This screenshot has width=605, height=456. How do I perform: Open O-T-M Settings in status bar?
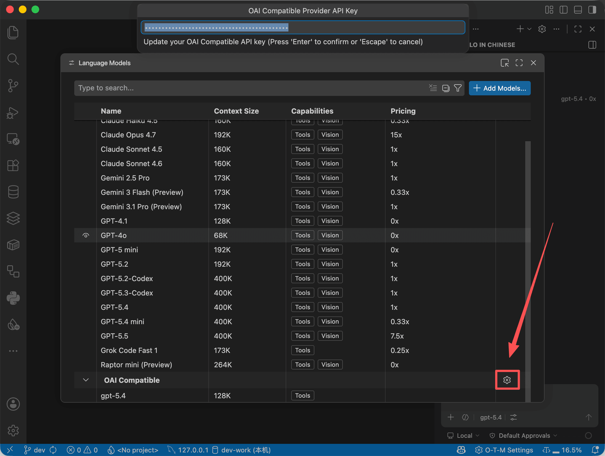click(x=504, y=450)
